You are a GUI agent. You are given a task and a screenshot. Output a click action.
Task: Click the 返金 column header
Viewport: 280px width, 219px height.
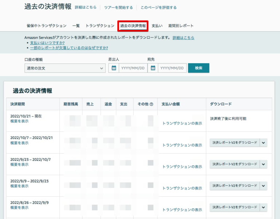pos(108,104)
